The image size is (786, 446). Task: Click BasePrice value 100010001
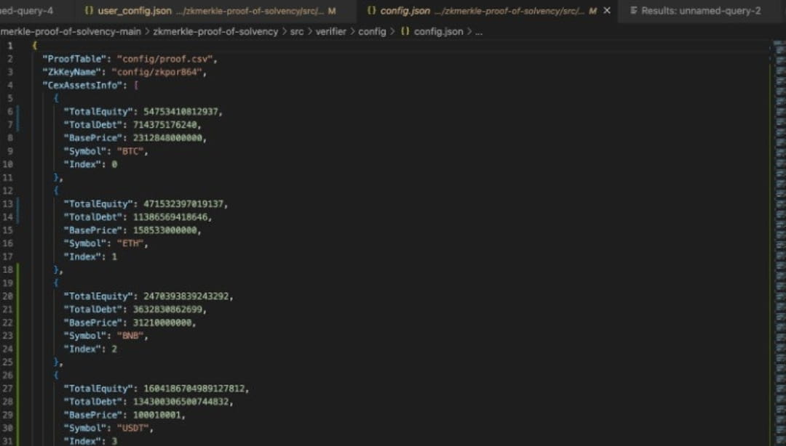coord(156,415)
